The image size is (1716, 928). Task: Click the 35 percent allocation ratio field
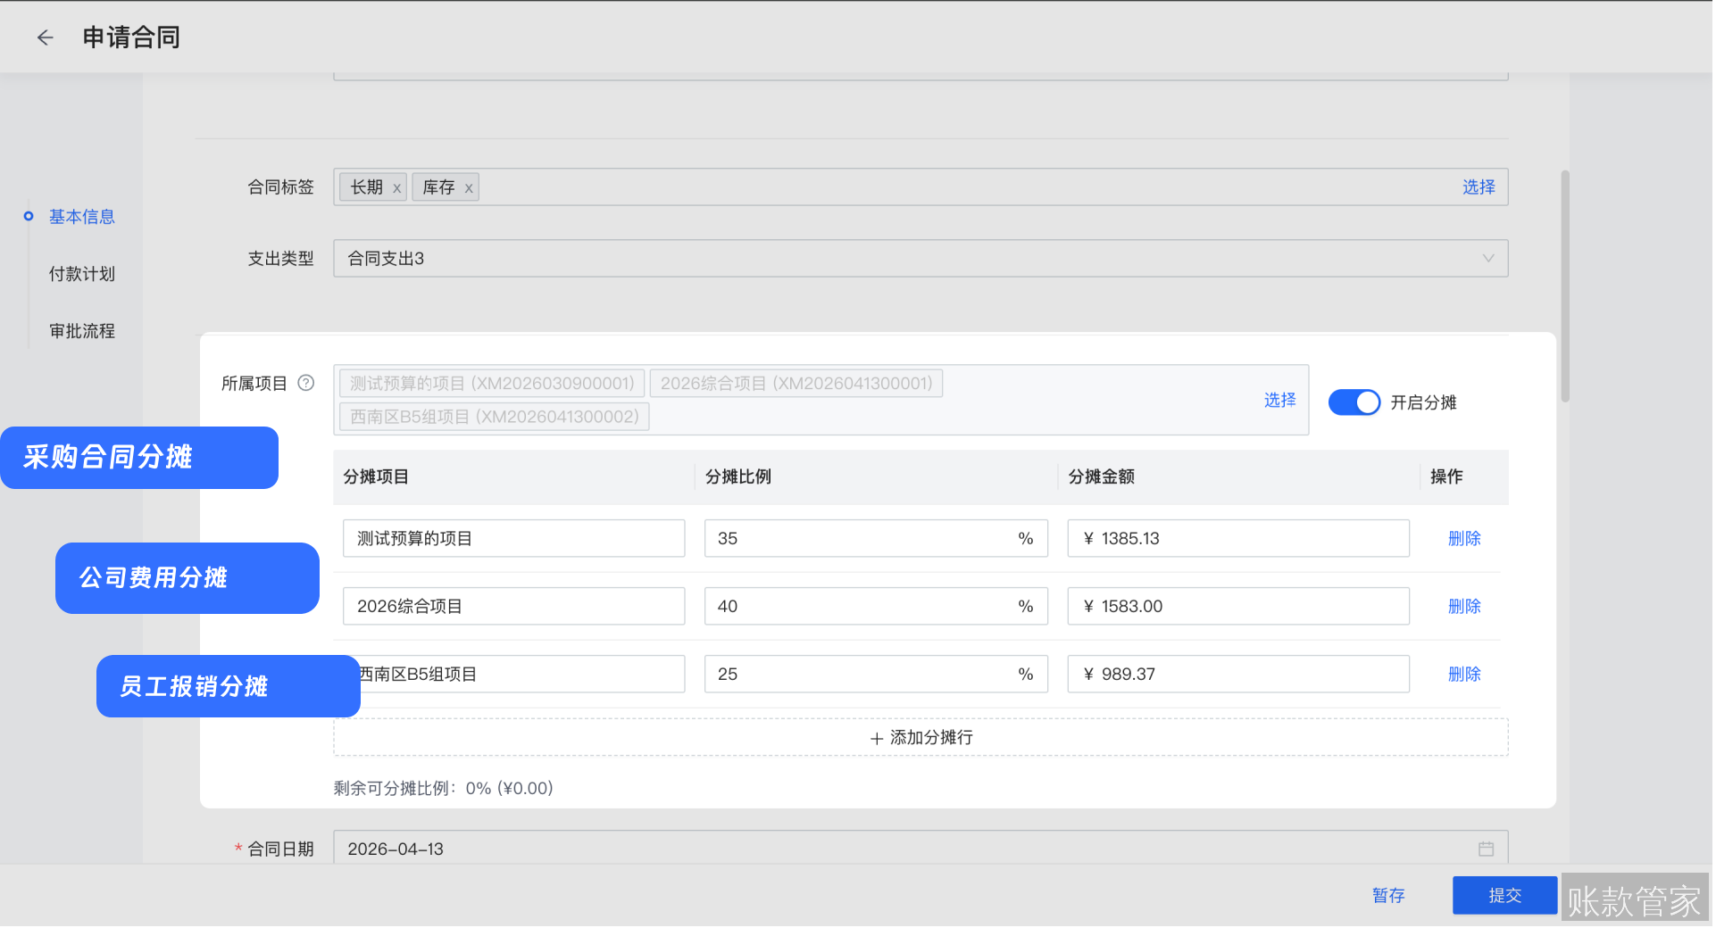(857, 538)
